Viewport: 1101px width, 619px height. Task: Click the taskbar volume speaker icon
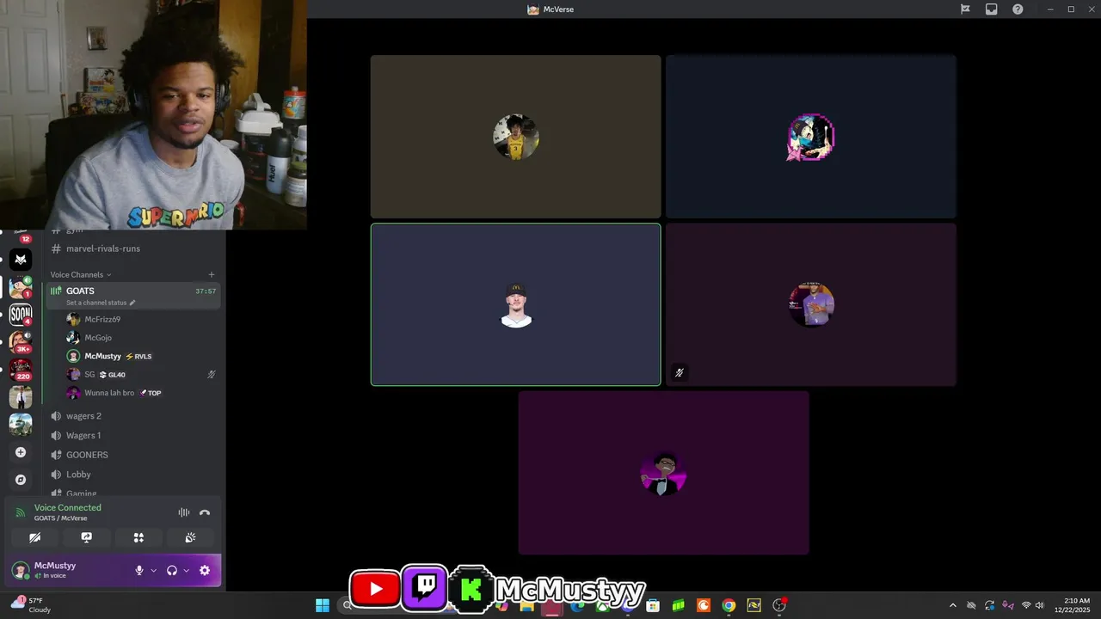1040,605
